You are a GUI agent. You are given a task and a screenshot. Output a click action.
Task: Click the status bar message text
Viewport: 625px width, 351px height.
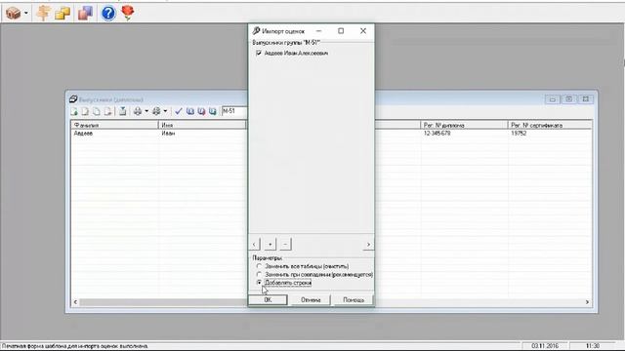point(74,346)
